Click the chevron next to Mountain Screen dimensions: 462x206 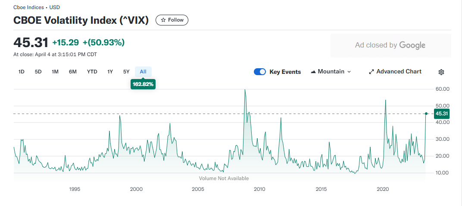point(349,72)
